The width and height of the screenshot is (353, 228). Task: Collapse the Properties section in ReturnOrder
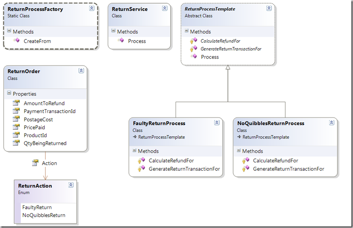(x=9, y=94)
